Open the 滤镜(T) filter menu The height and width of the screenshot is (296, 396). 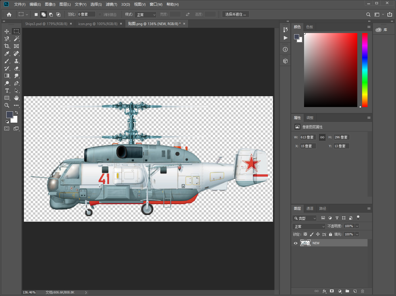point(111,4)
